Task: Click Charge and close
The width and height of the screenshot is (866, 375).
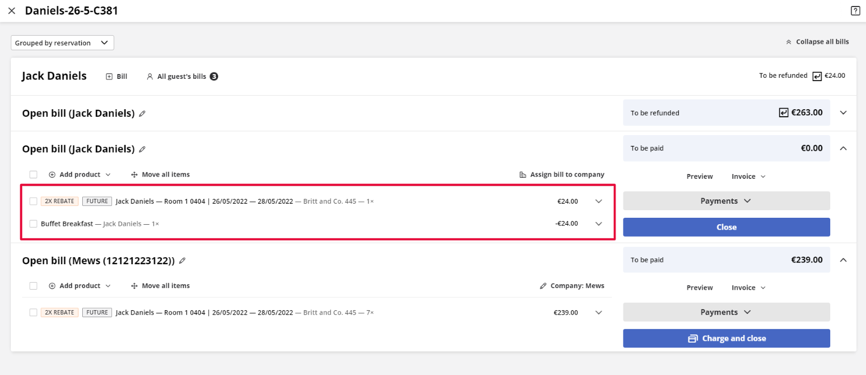Action: pos(726,339)
